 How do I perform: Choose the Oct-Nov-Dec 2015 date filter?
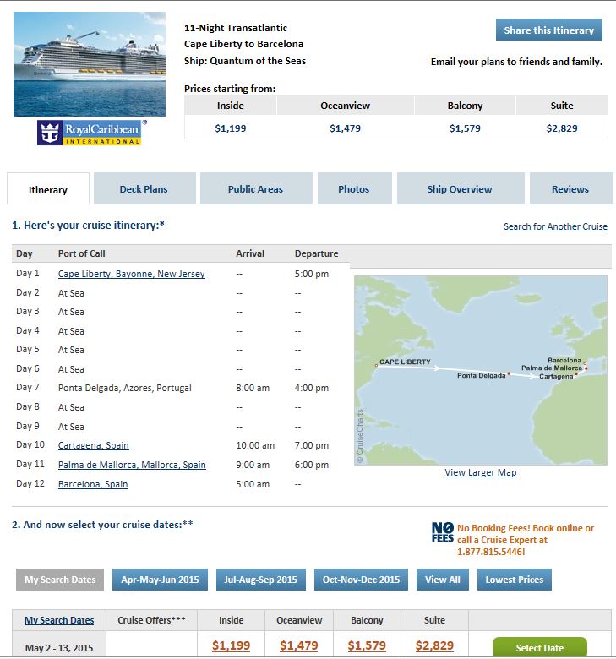point(360,580)
